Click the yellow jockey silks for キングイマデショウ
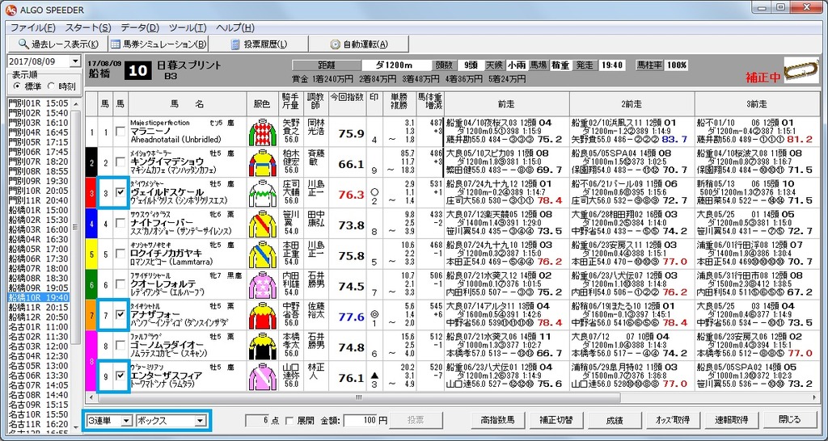The height and width of the screenshot is (441, 828). click(x=263, y=163)
